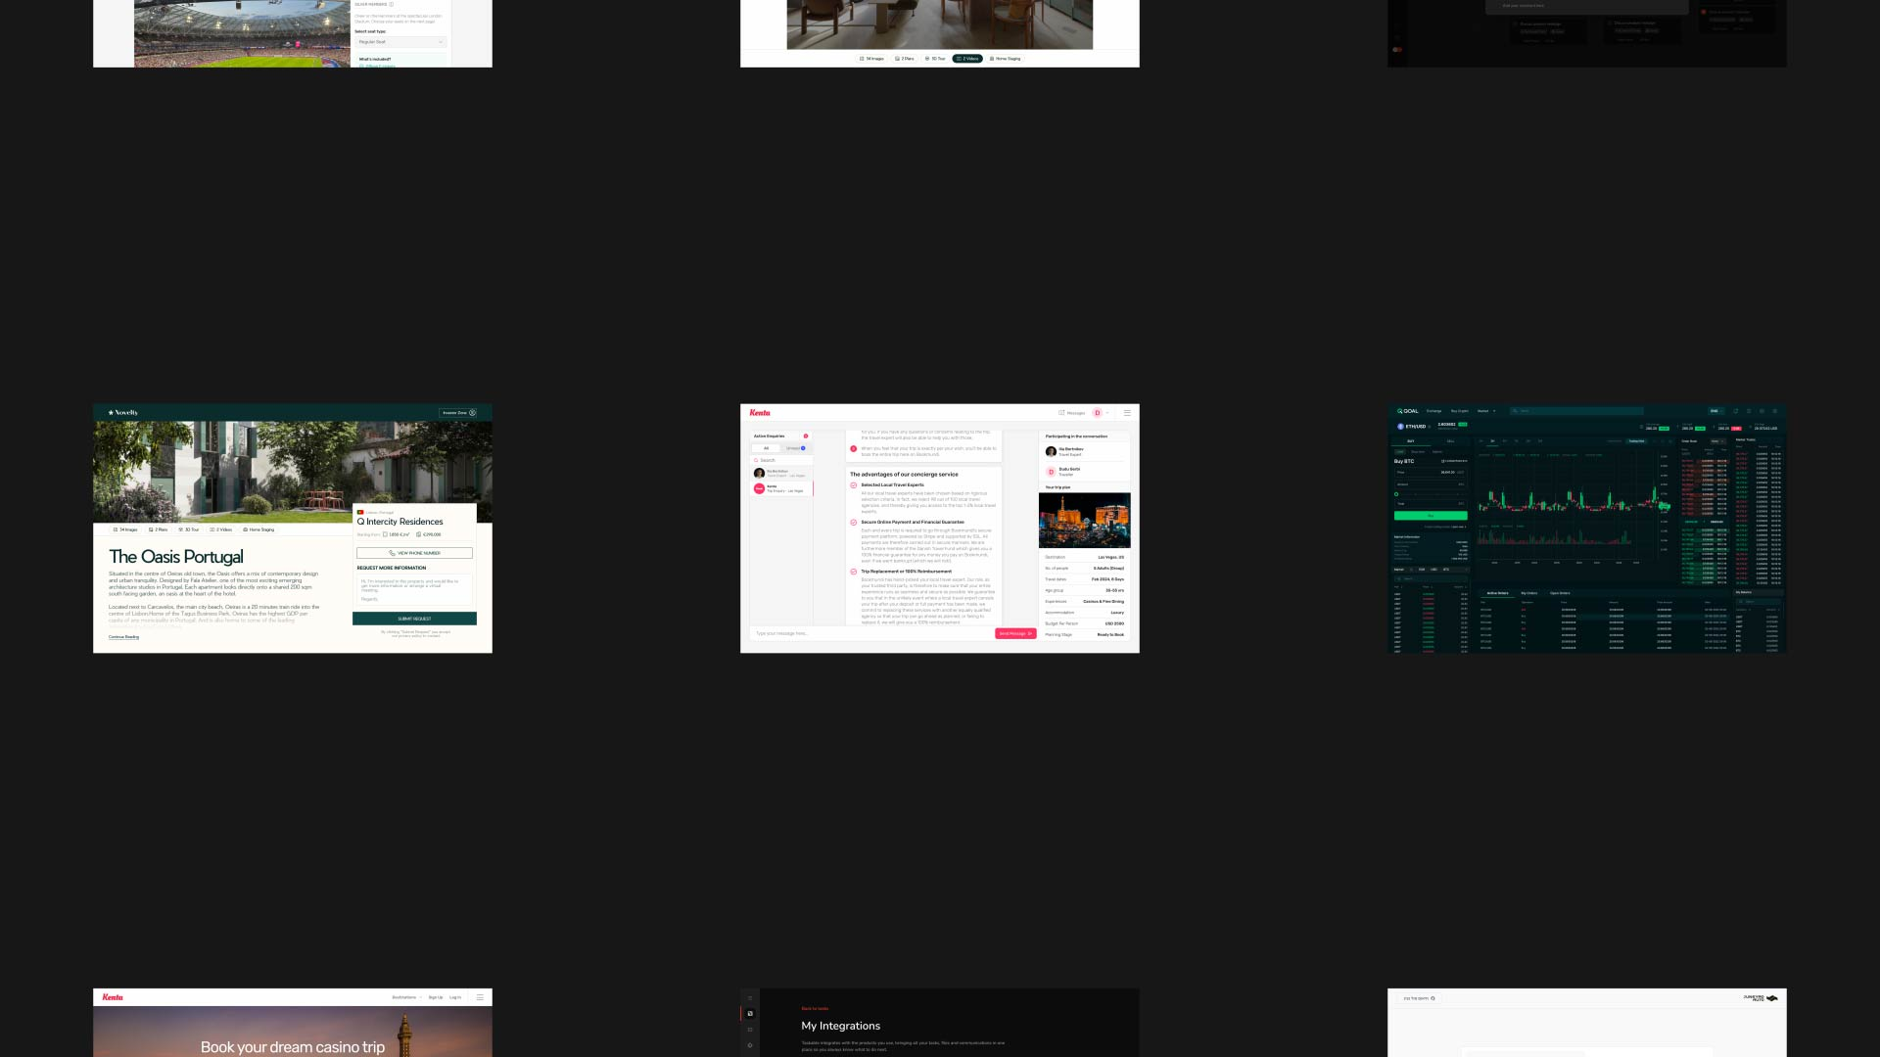This screenshot has height=1057, width=1880.
Task: Click the GOAL header search bar
Action: (1576, 411)
